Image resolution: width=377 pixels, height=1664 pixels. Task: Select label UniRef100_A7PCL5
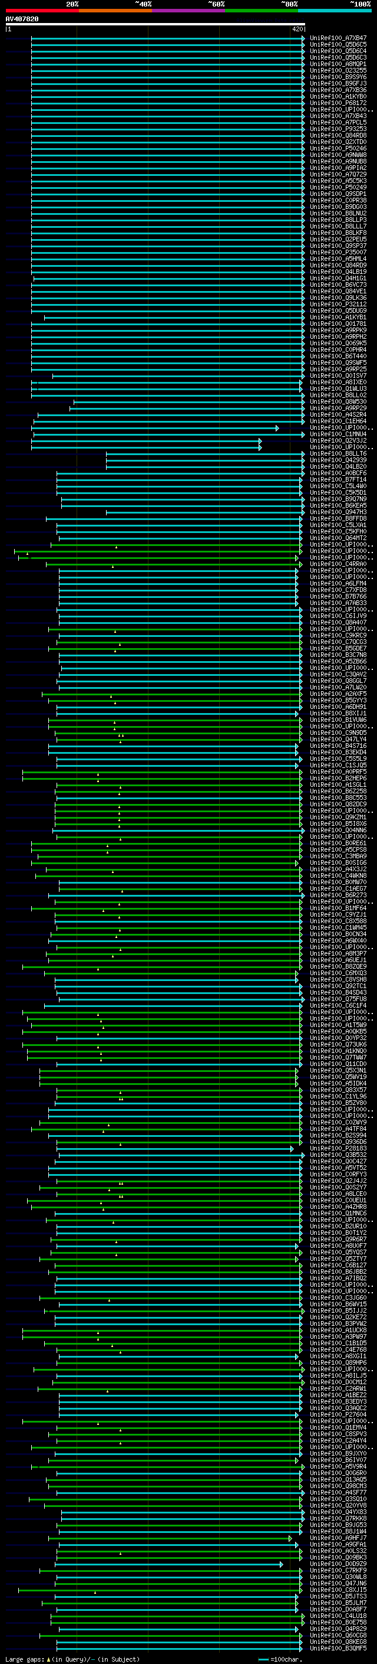[x=338, y=123]
